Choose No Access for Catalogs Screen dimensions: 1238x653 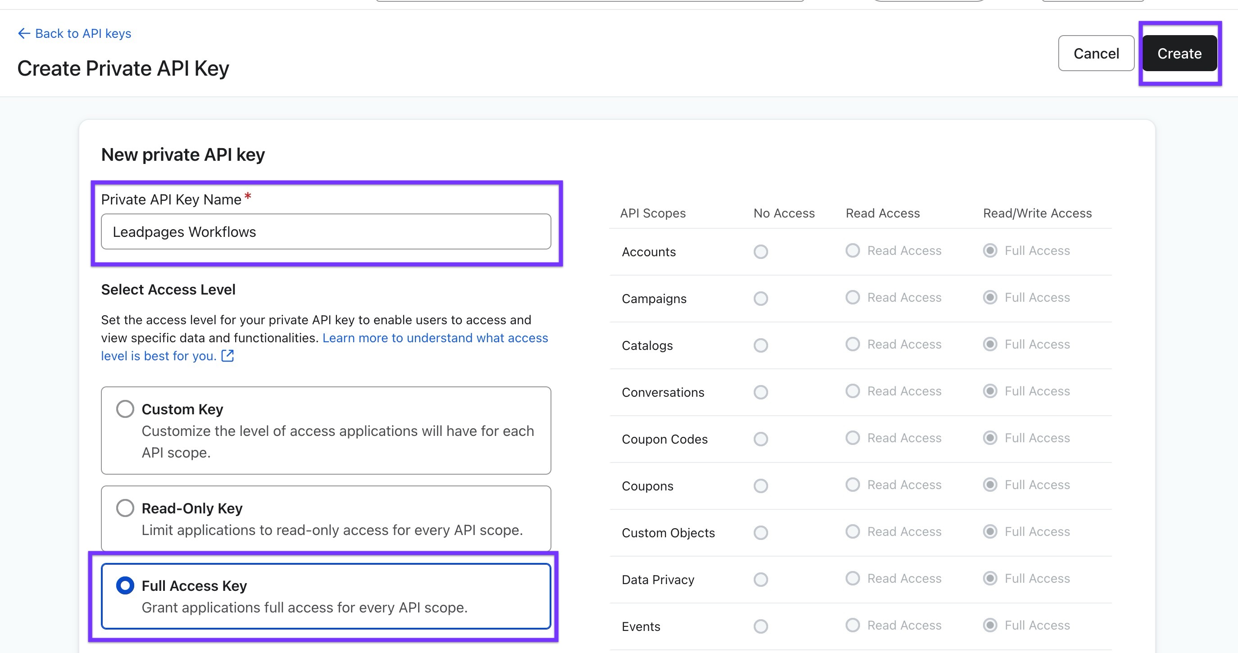click(760, 345)
